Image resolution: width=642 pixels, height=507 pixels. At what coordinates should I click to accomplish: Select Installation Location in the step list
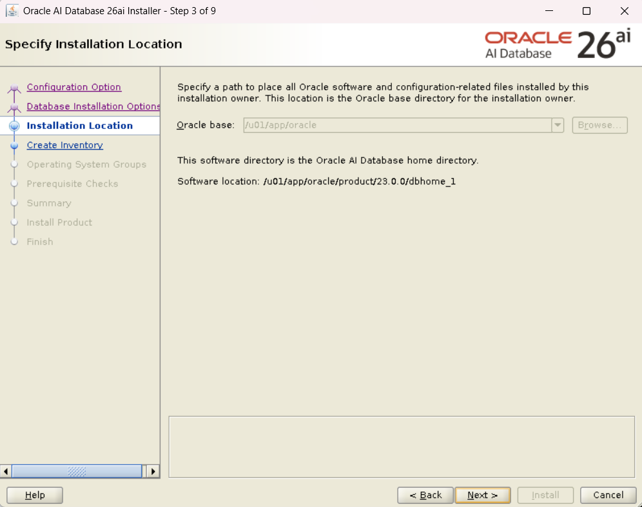tap(79, 126)
